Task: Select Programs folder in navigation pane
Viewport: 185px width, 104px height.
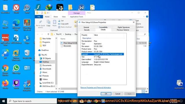Action: click(45, 42)
